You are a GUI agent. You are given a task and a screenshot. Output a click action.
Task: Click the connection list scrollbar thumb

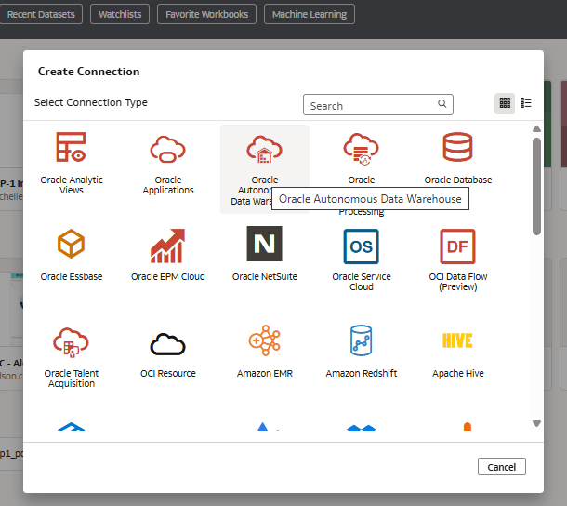536,186
